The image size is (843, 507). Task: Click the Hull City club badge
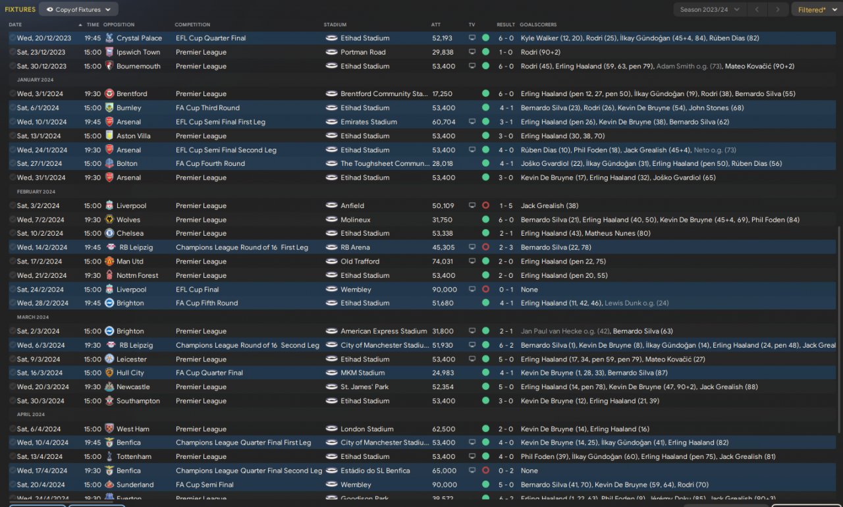(x=109, y=373)
